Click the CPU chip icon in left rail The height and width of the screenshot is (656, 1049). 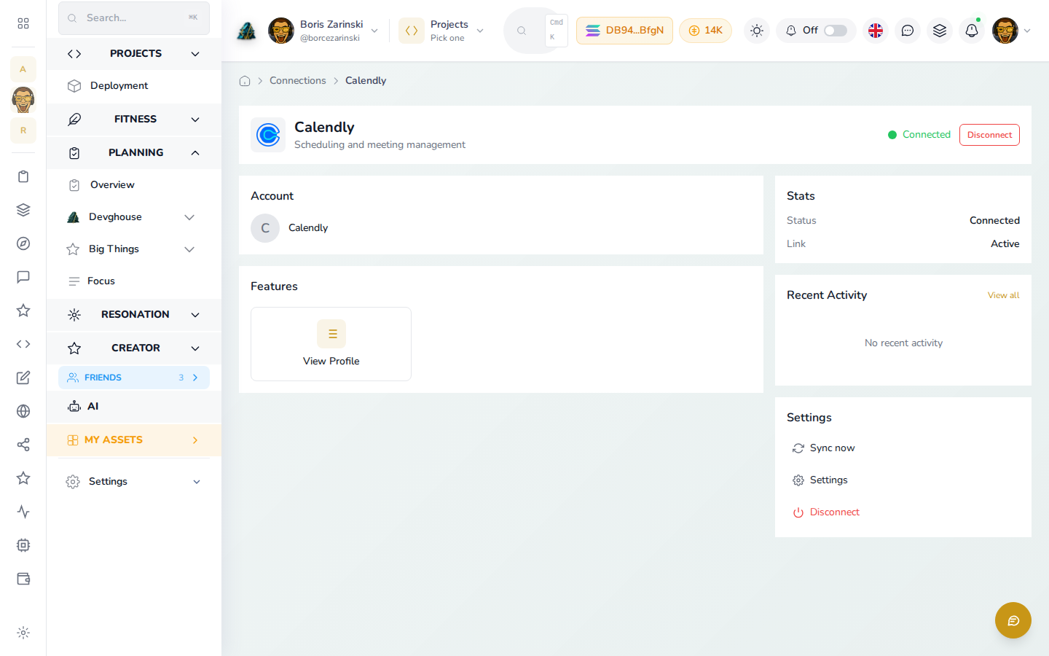pyautogui.click(x=23, y=545)
